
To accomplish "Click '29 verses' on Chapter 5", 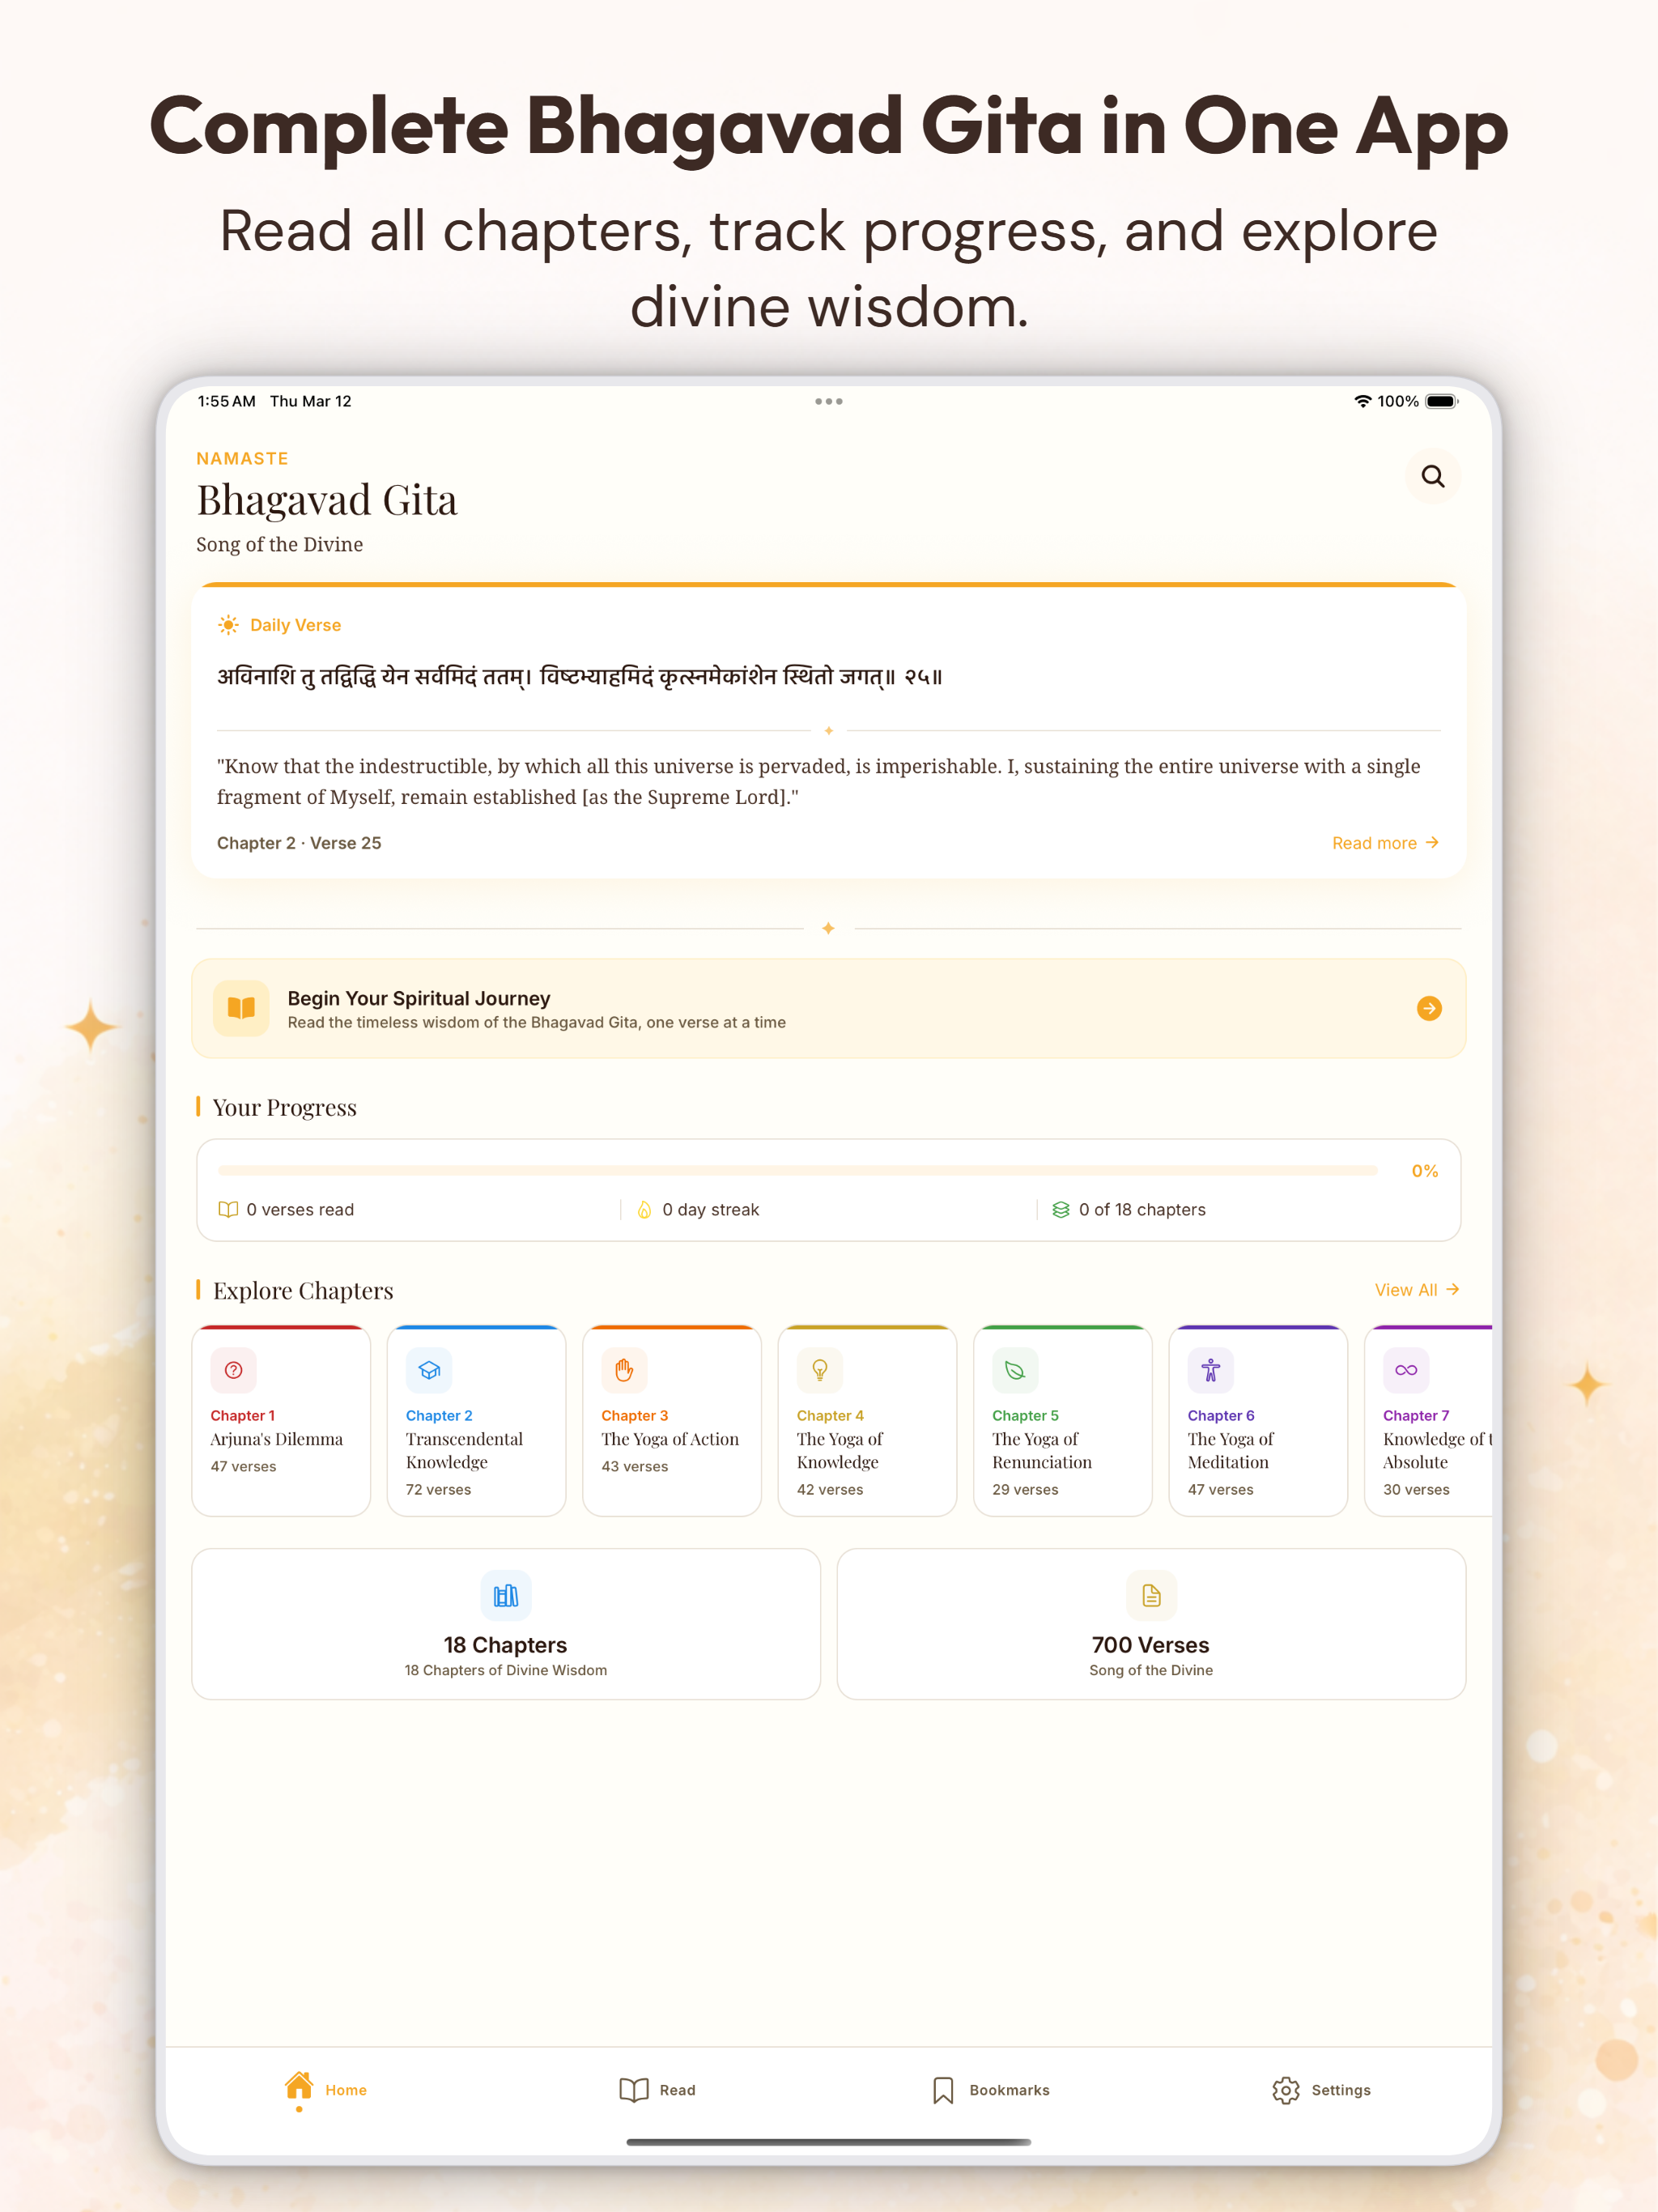I will click(x=1025, y=1489).
